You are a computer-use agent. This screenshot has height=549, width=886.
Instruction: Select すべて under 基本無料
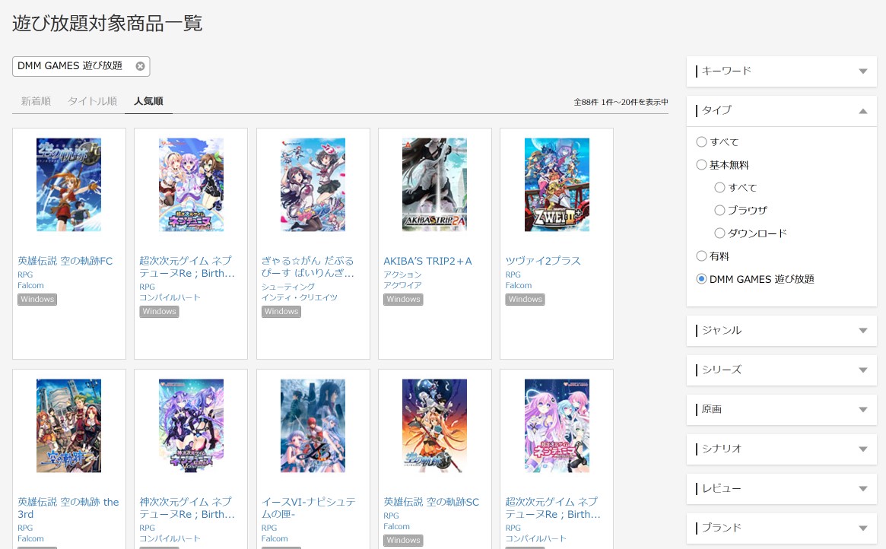[x=719, y=187]
